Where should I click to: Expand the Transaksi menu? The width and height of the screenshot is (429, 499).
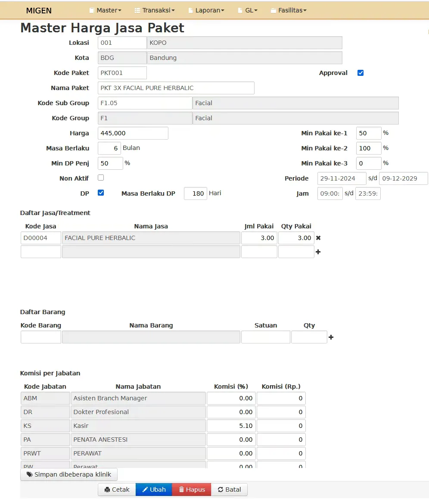(x=155, y=10)
